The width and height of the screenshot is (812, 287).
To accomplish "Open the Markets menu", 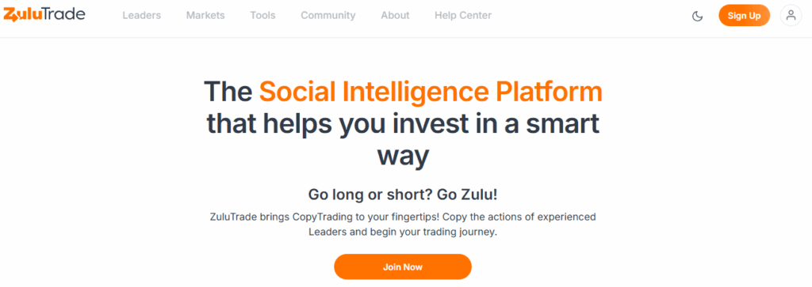I will coord(205,16).
